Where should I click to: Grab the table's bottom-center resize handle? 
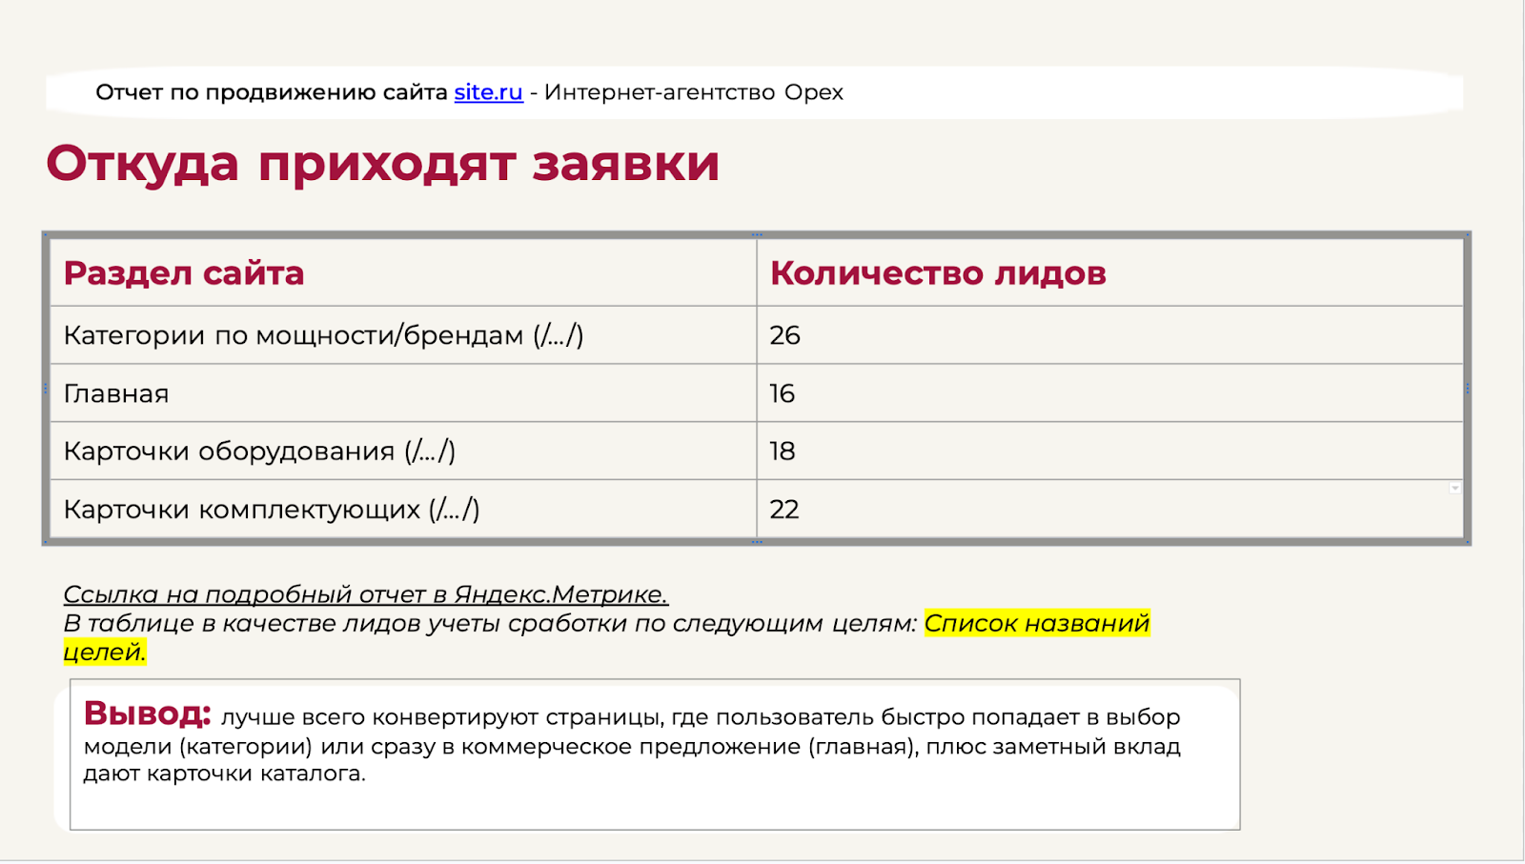pos(757,542)
